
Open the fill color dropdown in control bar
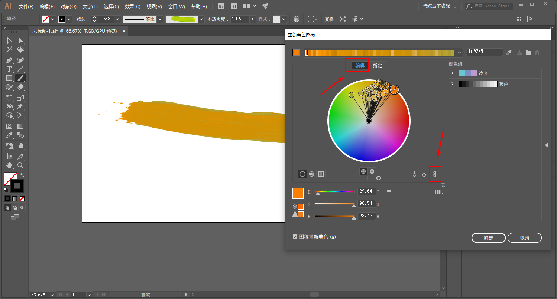[53, 19]
